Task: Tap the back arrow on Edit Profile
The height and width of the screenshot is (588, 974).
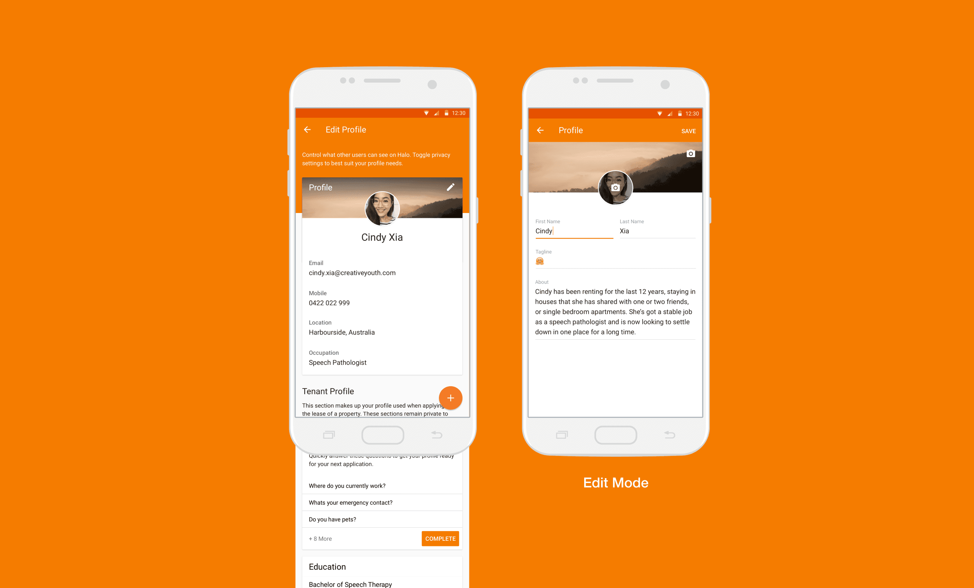Action: point(308,129)
